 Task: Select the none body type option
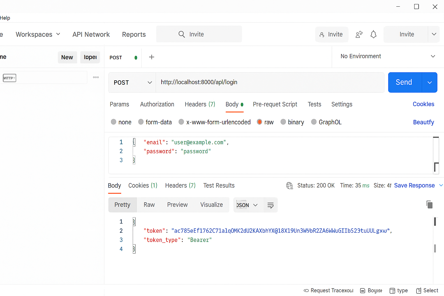coord(113,122)
